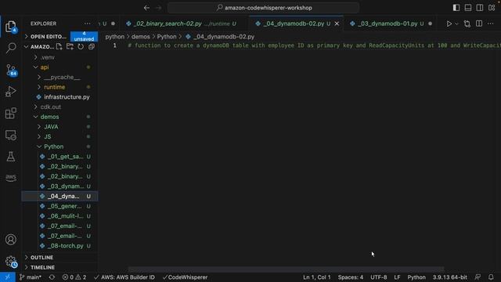This screenshot has height=282, width=501.
Task: Run the Python file with play button
Action: pos(449,23)
